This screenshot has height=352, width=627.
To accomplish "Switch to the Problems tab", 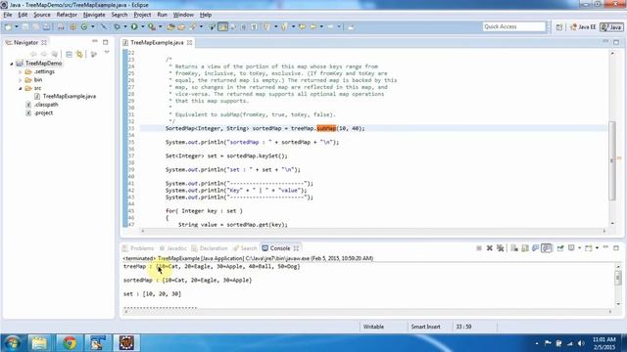I will pos(138,248).
